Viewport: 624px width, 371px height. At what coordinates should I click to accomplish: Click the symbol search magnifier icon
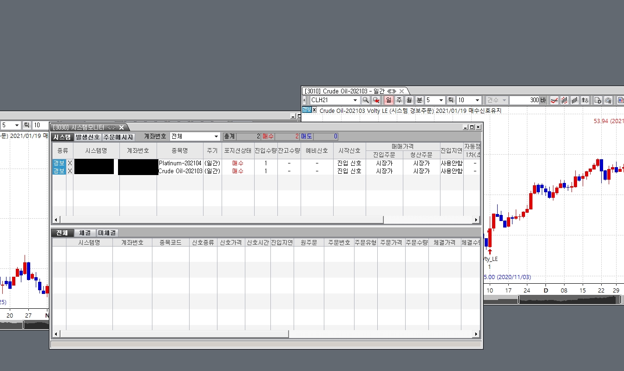pos(366,100)
